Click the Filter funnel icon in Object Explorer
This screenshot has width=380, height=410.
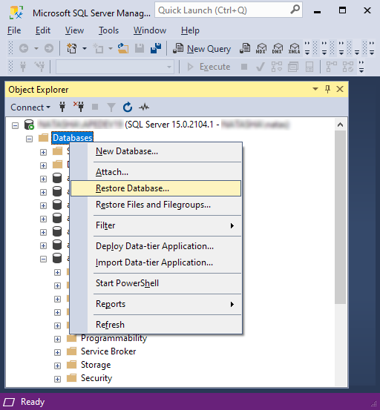111,108
